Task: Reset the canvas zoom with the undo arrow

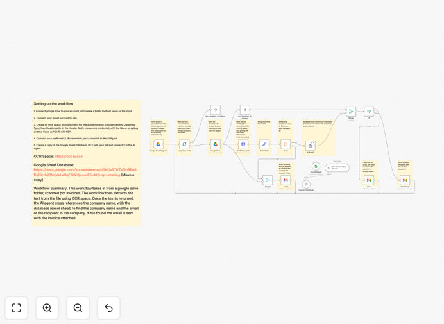Action: click(108, 308)
